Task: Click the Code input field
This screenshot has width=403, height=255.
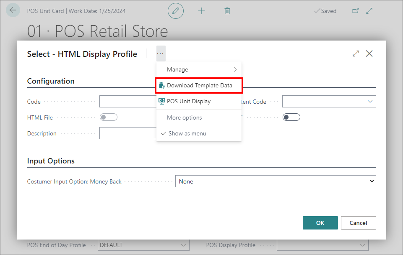Action: pos(128,102)
